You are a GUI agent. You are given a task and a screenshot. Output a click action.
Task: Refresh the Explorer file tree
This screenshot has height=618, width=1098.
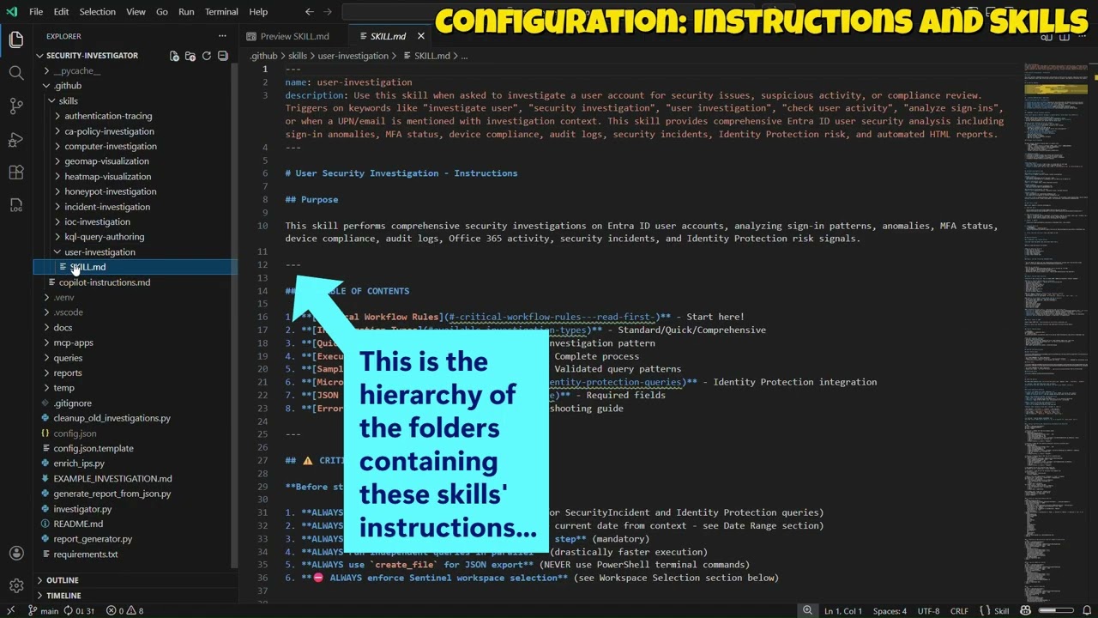pyautogui.click(x=206, y=56)
